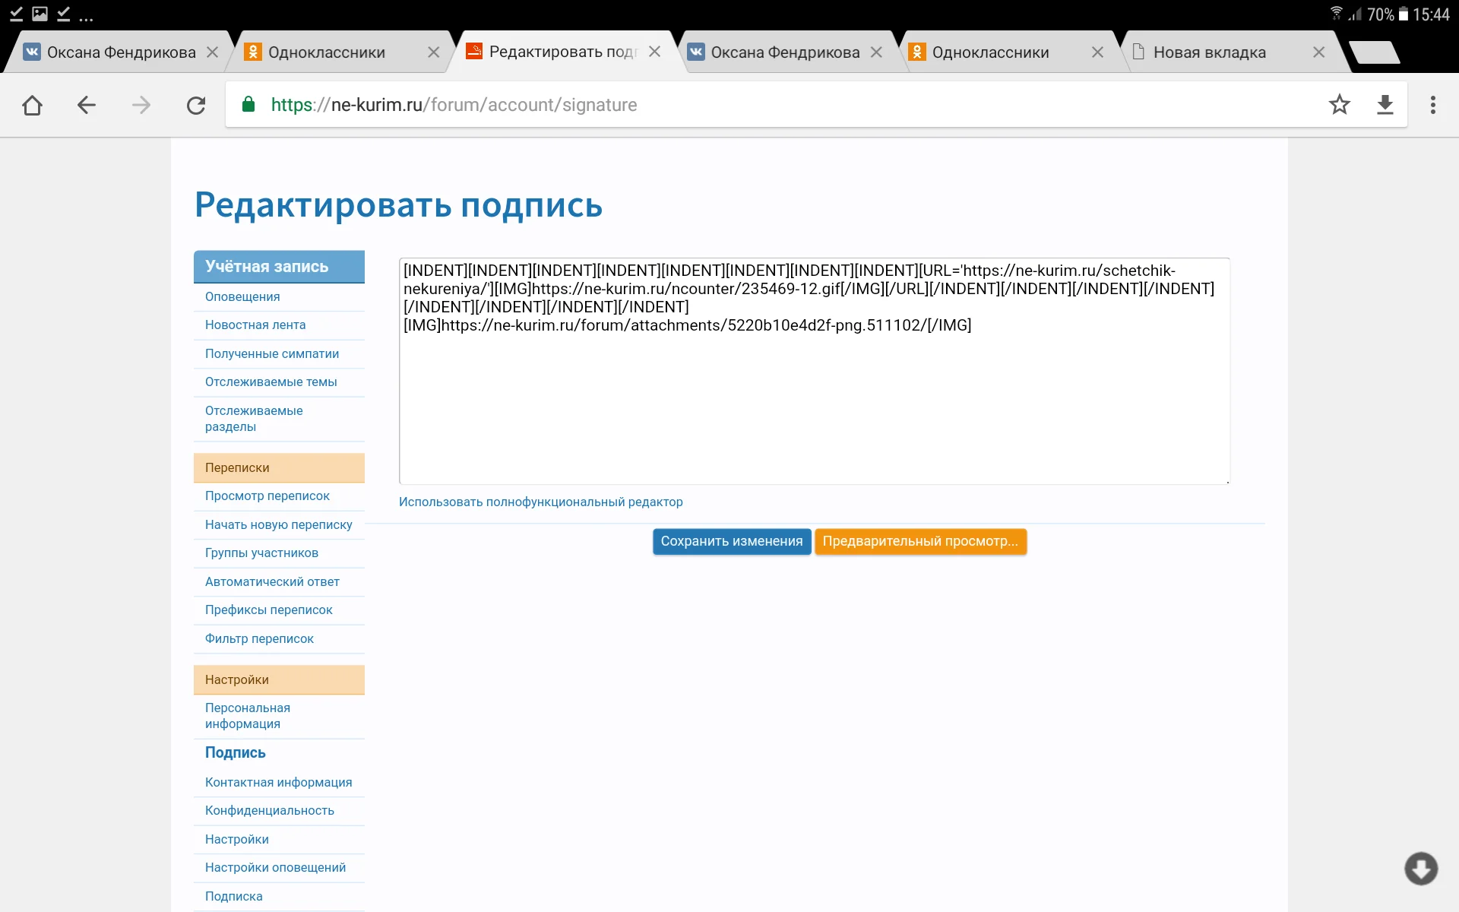Screen dimensions: 1459x912
Task: Reload the current page
Action: coord(196,105)
